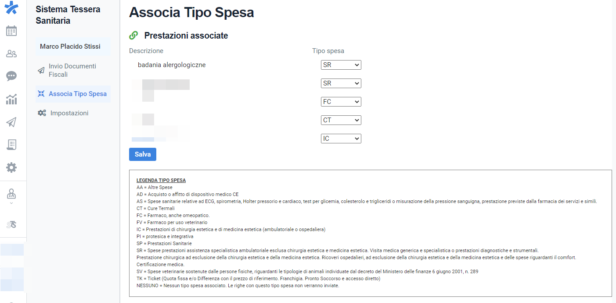Click the paper plane send icon

click(x=12, y=121)
